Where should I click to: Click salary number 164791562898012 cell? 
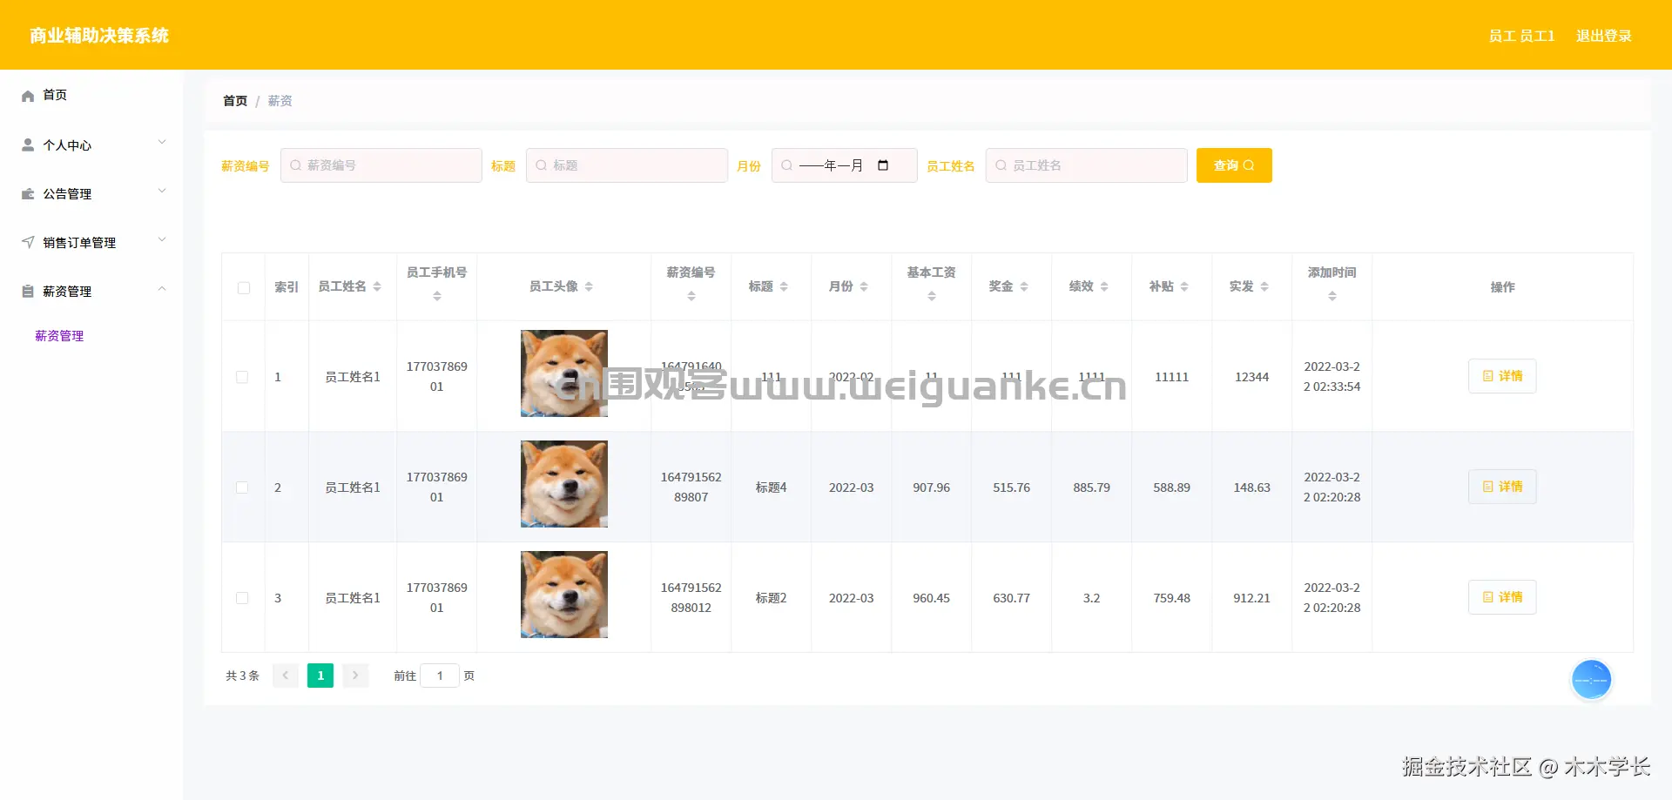691,598
